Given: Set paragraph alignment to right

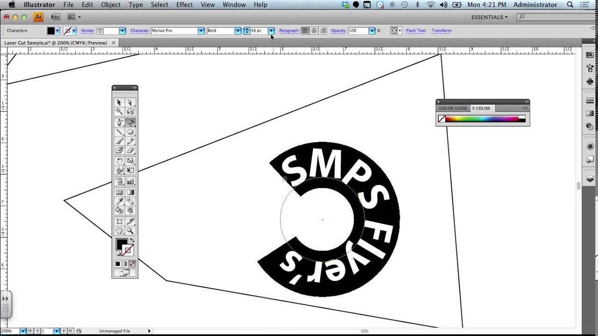Looking at the screenshot, I should pyautogui.click(x=322, y=31).
